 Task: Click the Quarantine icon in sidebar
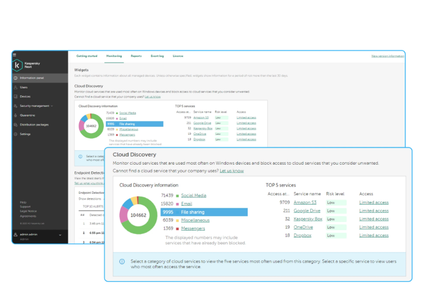pos(15,115)
